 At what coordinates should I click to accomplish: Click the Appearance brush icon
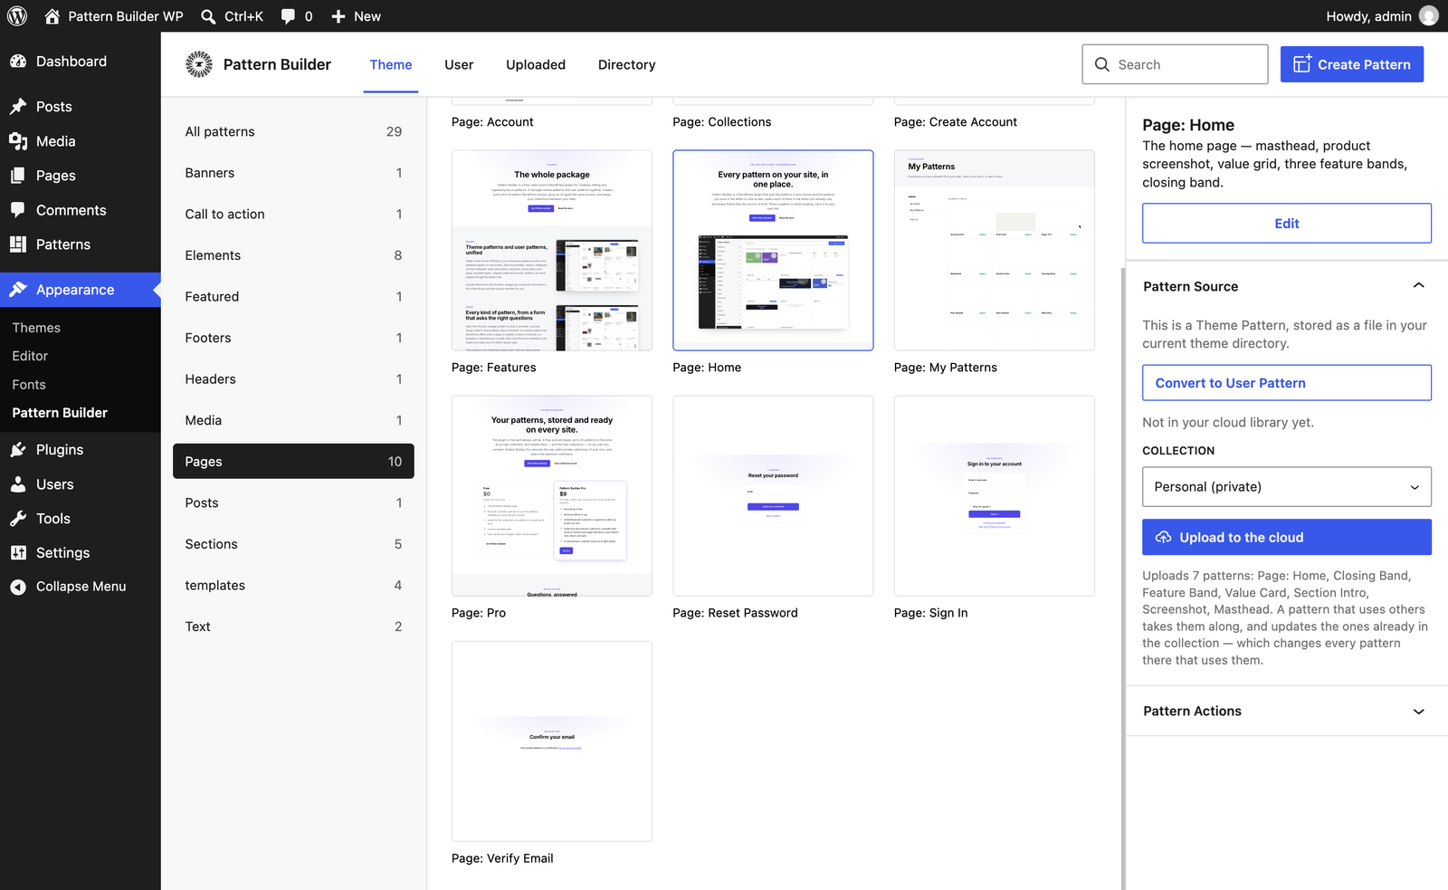(x=18, y=290)
